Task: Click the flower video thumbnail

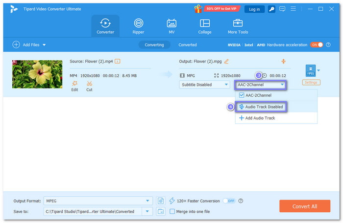Action: 37,74
